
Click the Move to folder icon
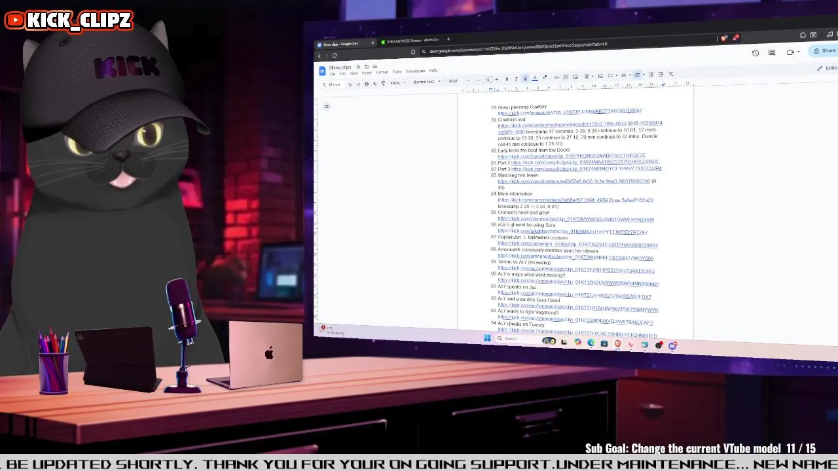(367, 67)
